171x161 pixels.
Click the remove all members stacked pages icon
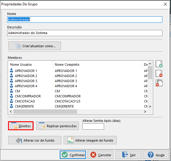click(x=159, y=83)
